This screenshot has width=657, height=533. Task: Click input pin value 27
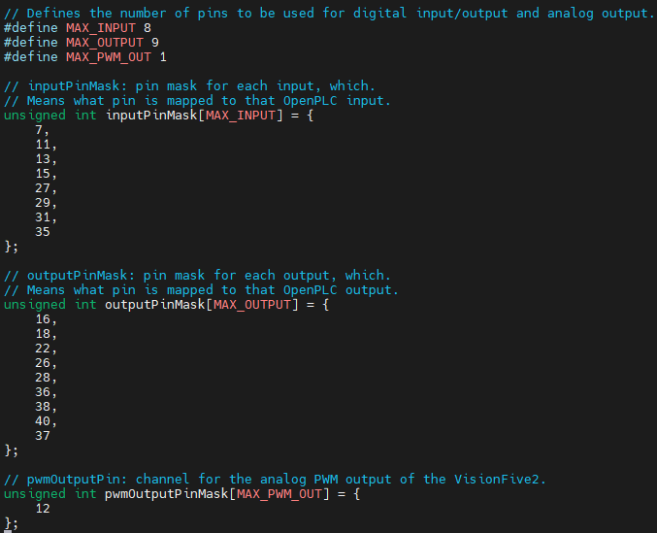[43, 188]
